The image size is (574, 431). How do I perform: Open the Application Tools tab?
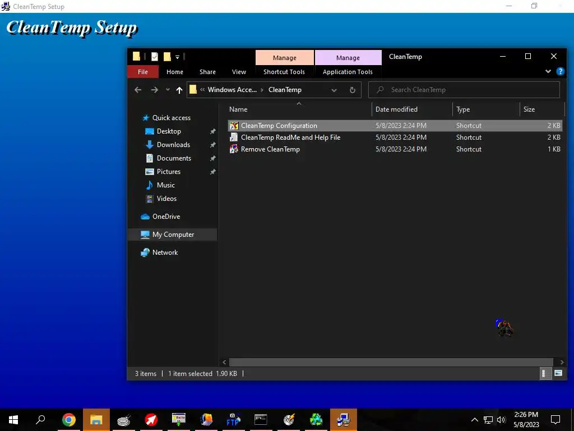(348, 72)
